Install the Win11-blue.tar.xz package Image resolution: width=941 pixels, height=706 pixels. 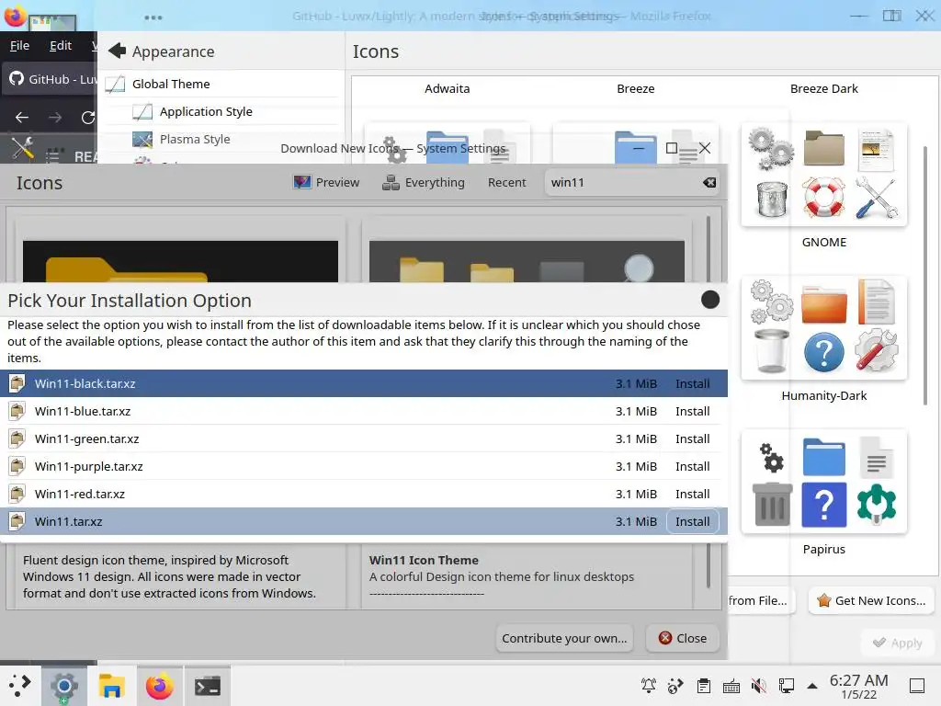[692, 411]
